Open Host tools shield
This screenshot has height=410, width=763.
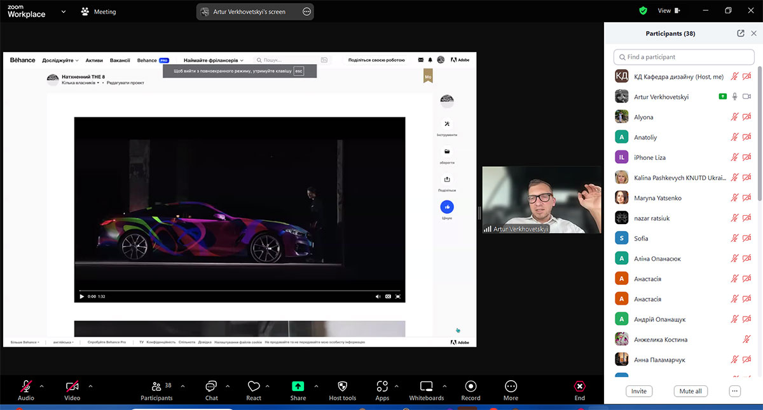[342, 389]
